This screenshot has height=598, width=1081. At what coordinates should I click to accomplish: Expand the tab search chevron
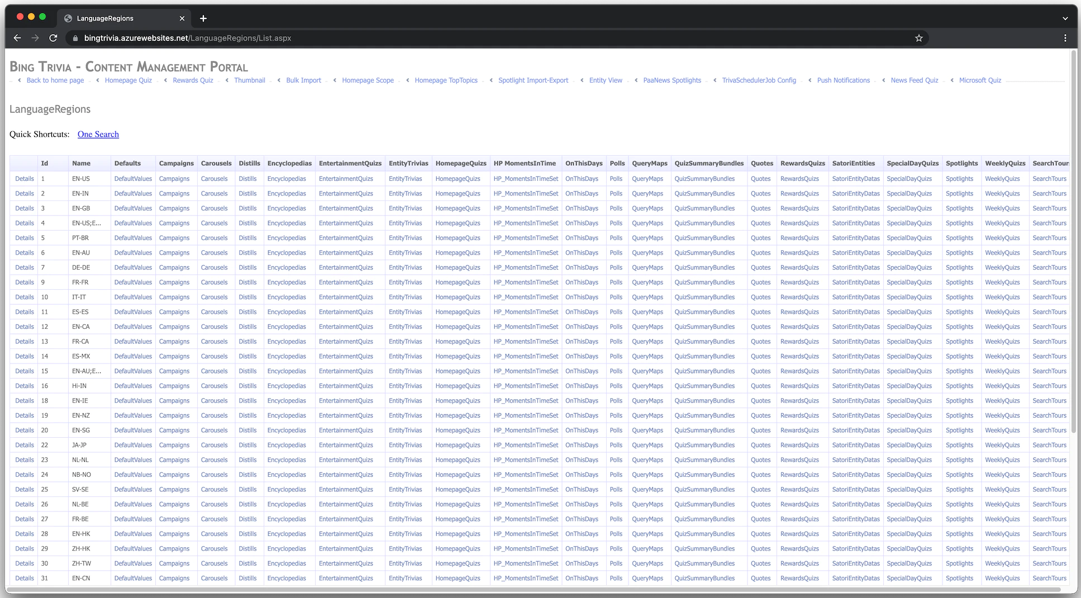(1065, 18)
